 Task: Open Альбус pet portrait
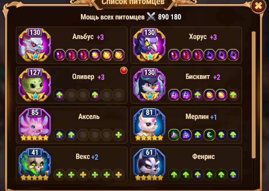[x=35, y=45]
